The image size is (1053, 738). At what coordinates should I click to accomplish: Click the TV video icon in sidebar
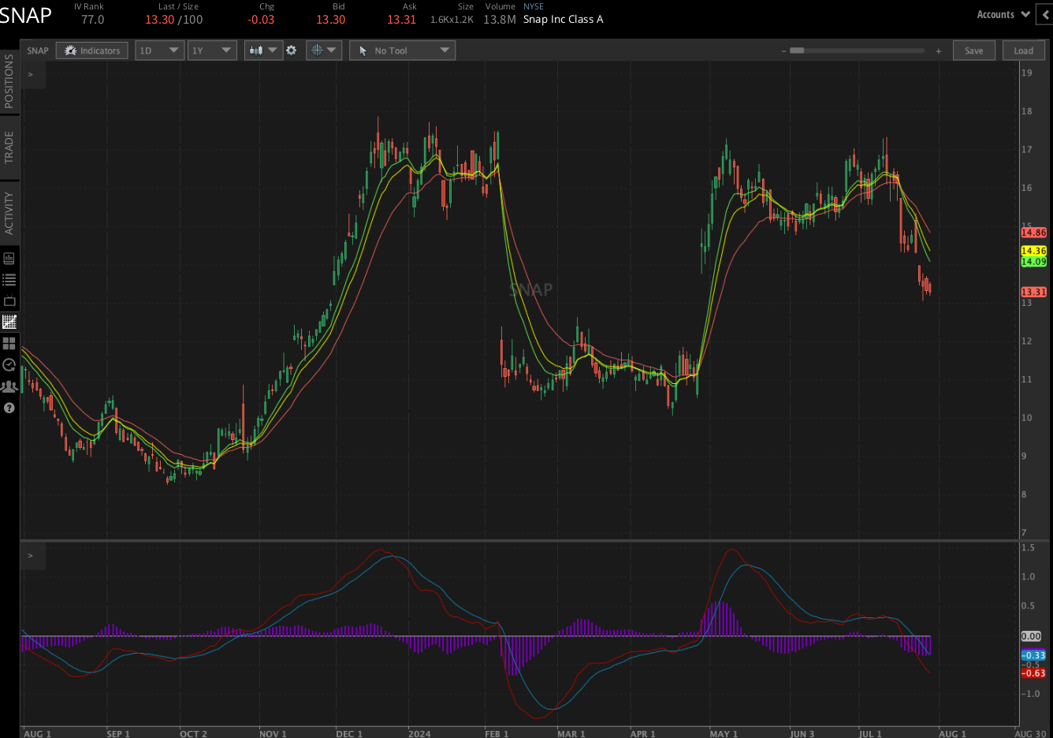tap(9, 301)
